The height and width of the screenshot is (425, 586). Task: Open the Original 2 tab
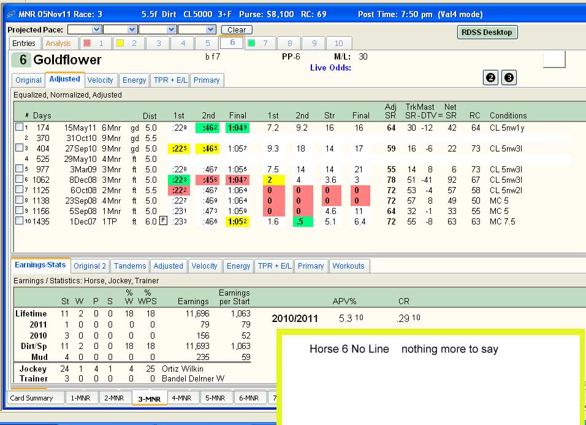(90, 266)
